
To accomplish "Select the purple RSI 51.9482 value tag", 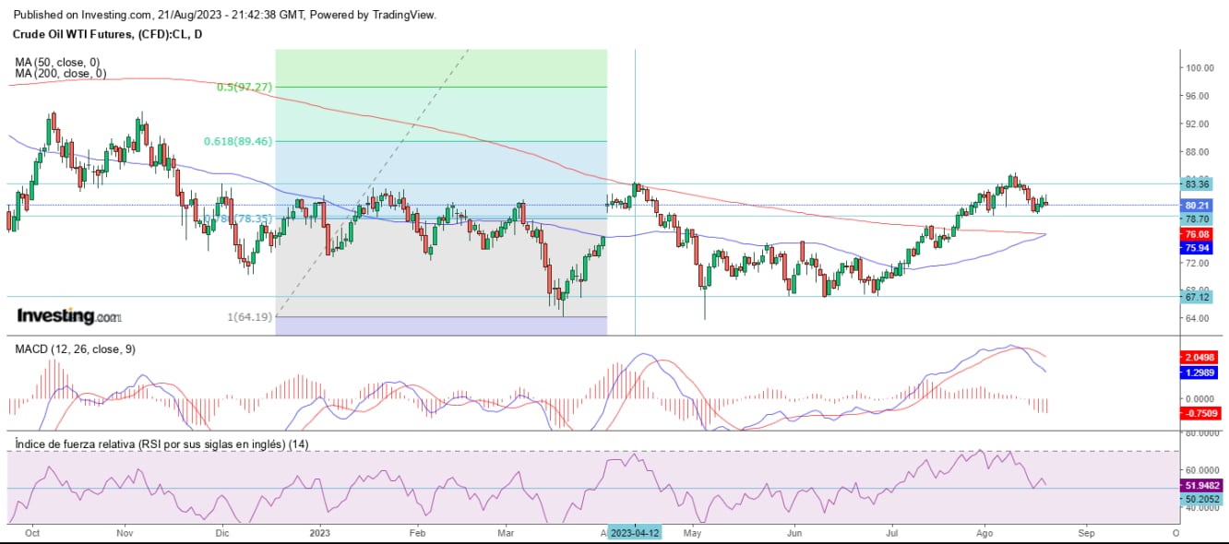I will pos(1200,484).
